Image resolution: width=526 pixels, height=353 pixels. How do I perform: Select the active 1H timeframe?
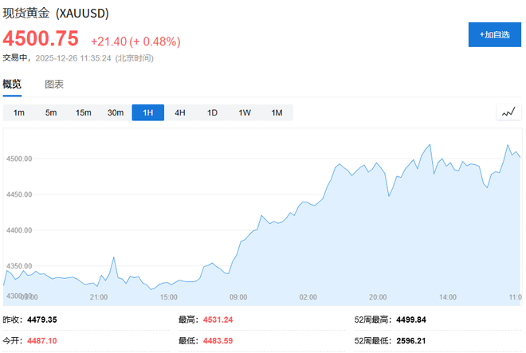pos(148,112)
